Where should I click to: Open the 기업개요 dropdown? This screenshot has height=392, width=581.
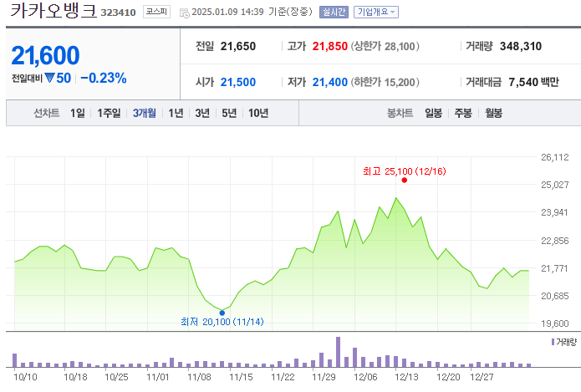click(375, 13)
